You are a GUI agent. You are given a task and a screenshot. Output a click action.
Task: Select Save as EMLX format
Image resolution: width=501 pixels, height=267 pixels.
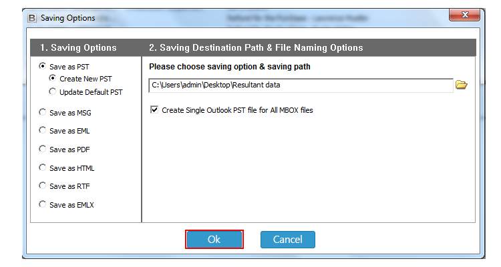tap(42, 204)
